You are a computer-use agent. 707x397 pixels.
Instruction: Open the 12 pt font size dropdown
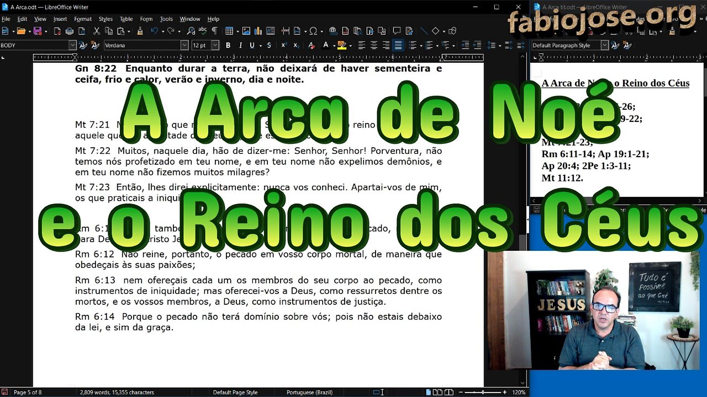[215, 45]
